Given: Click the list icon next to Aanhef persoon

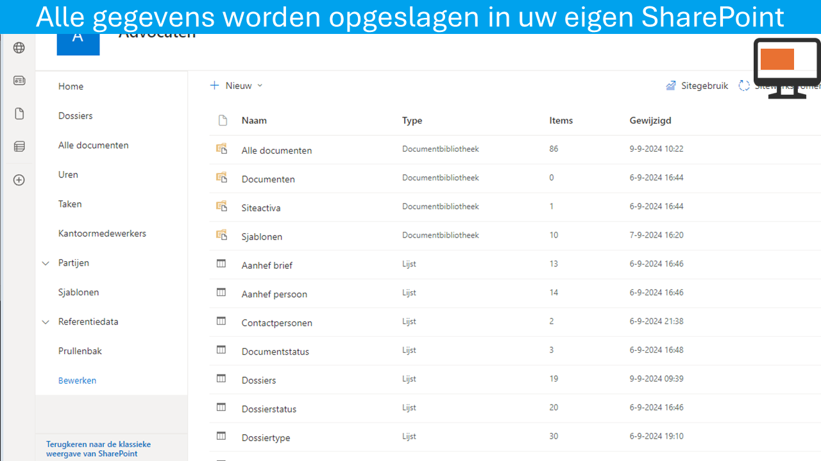Looking at the screenshot, I should 221,293.
